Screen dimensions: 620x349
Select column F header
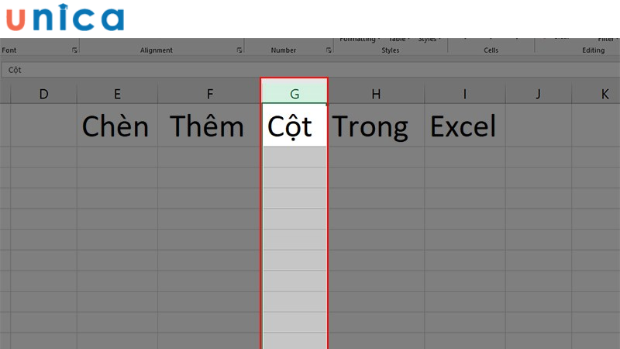coord(209,94)
